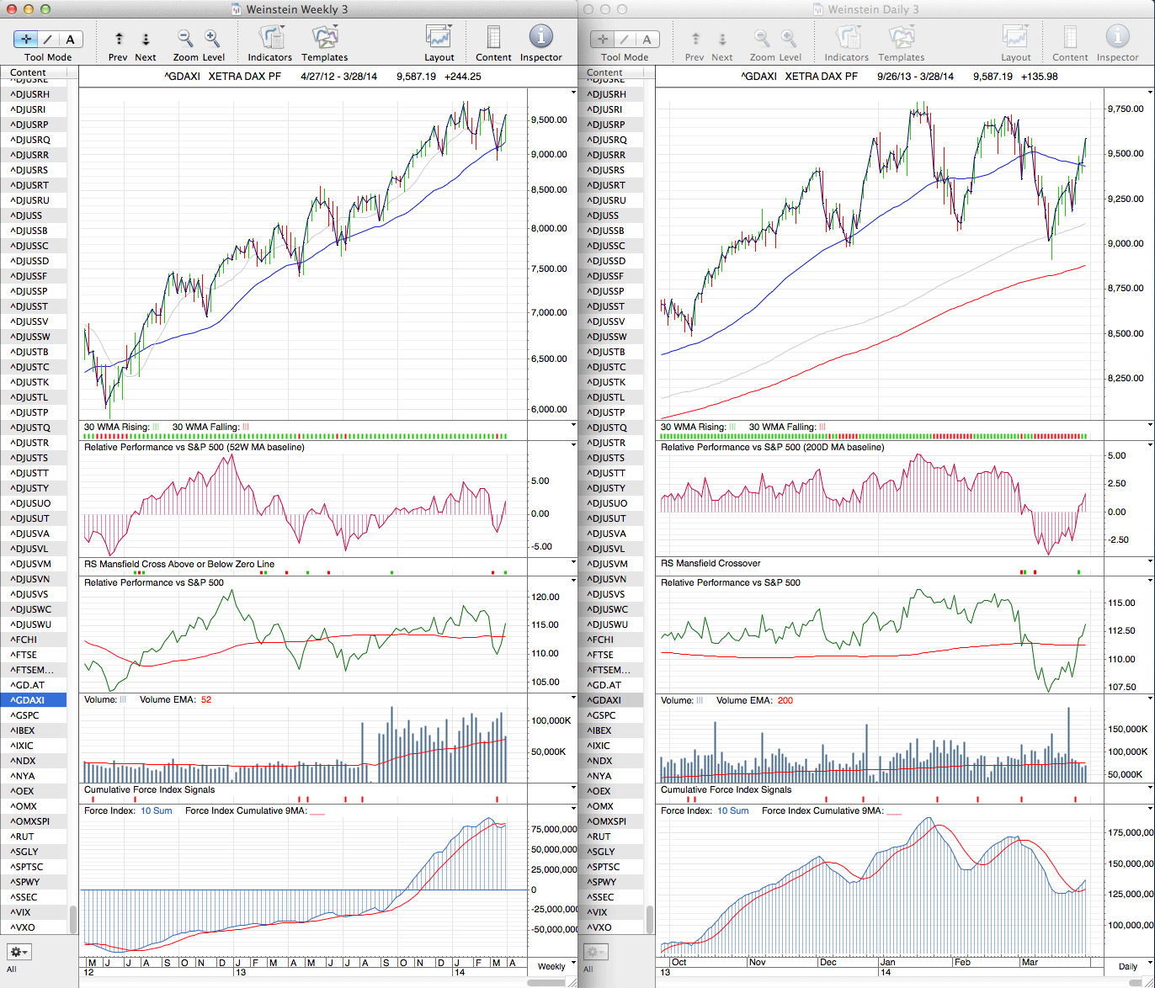1155x988 pixels.
Task: Open the Templates menu in Weekly window
Action: point(324,39)
